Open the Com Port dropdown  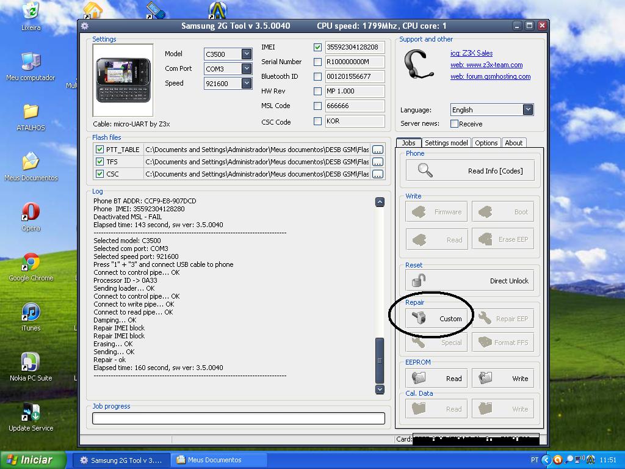pyautogui.click(x=247, y=68)
